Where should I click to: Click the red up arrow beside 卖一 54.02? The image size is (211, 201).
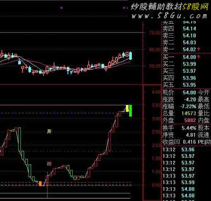coord(199,49)
